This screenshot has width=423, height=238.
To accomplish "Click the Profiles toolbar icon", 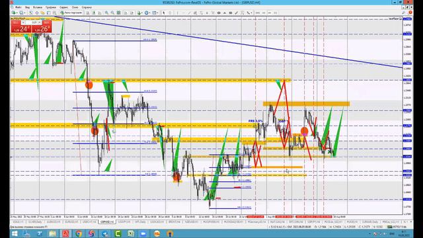I will 21,13.
